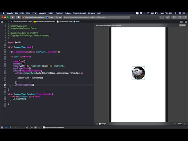Toggle the debug area show/hide icon
Image resolution: width=188 pixels, height=141 pixels.
[x=2, y=127]
